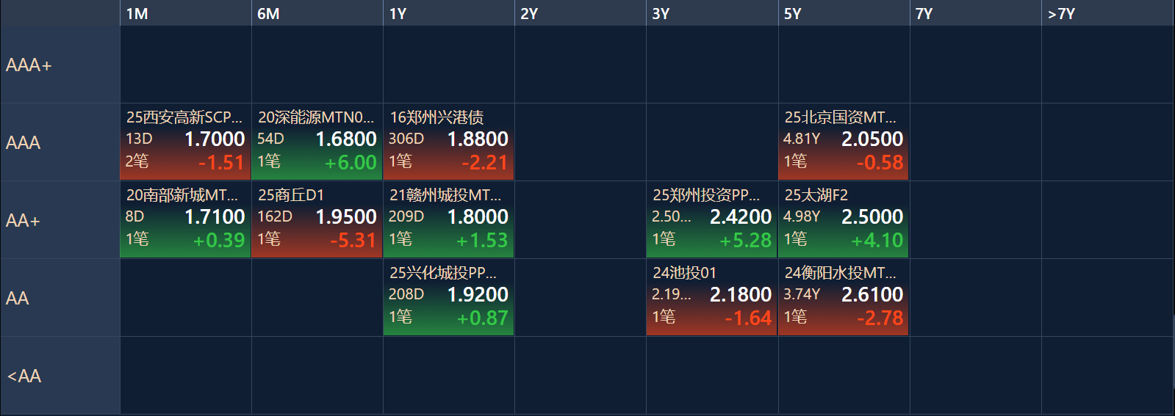
Task: Open the 25兴化城投PP bond tile
Action: tap(448, 298)
